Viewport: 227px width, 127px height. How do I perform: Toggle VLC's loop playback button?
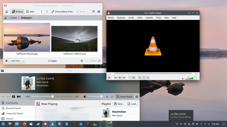click(144, 77)
